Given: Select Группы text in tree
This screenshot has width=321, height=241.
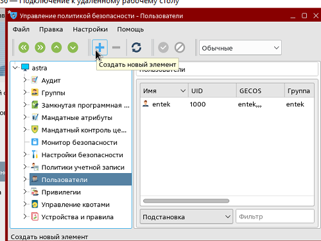Looking at the screenshot, I should coord(53,93).
